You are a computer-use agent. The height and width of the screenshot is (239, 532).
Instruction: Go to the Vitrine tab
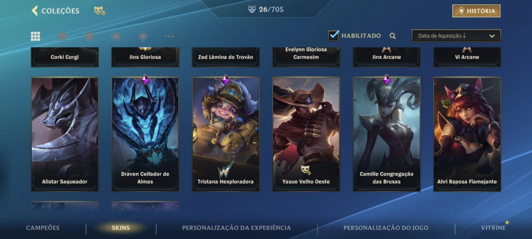(493, 228)
